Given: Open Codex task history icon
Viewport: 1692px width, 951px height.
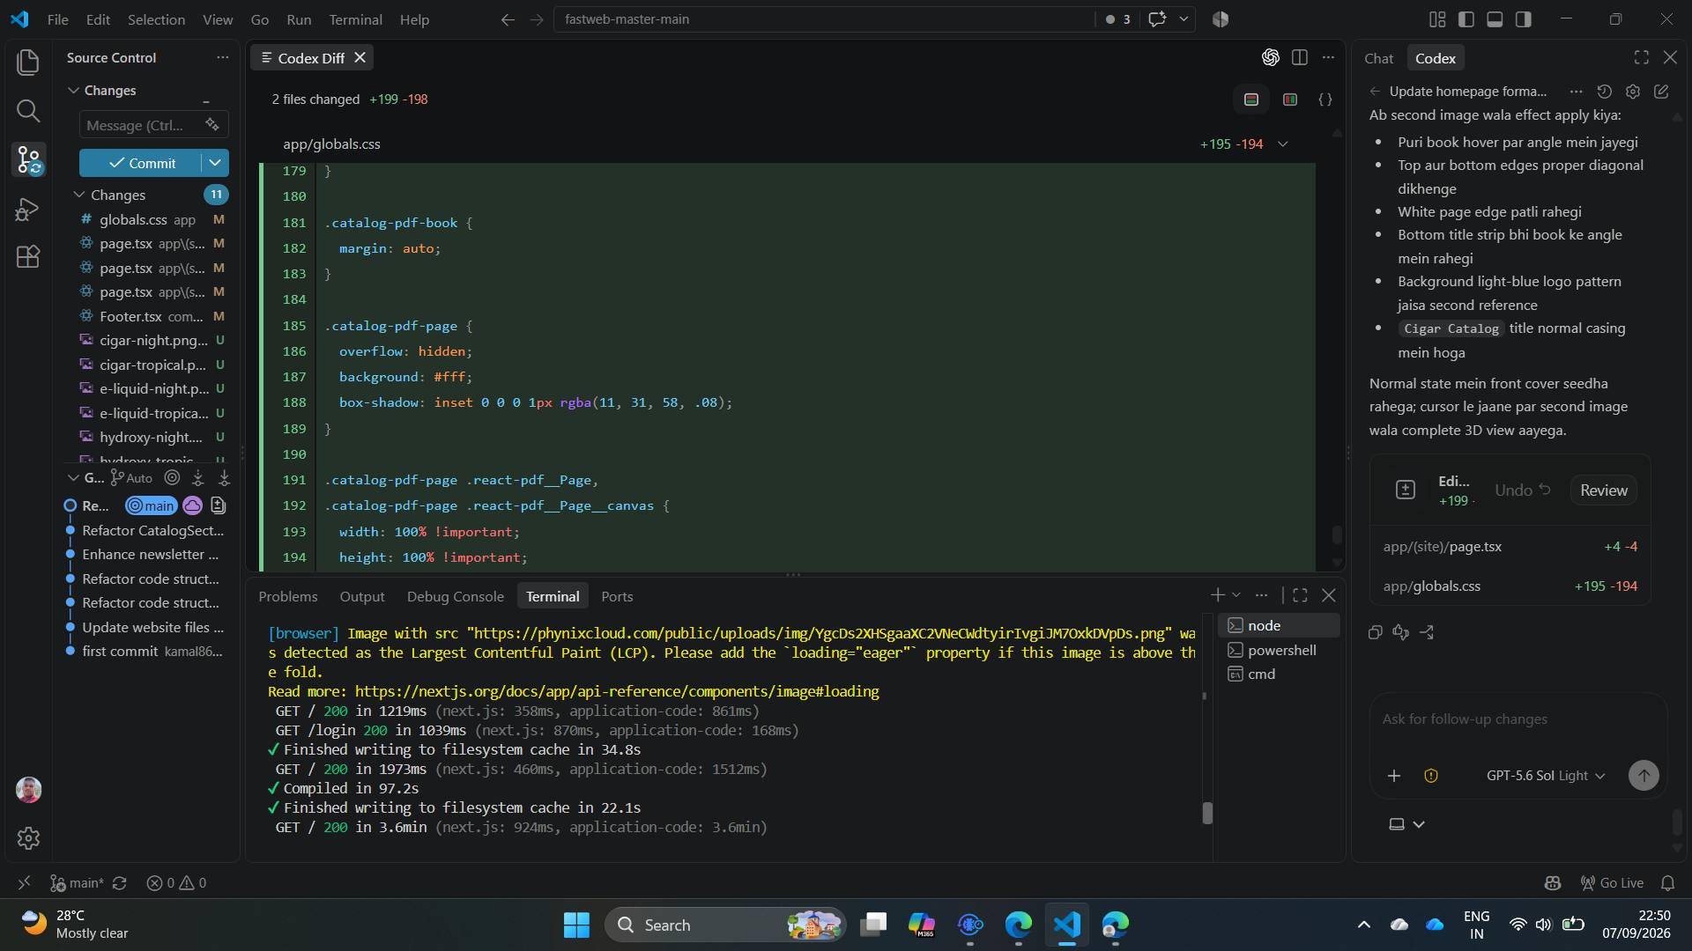Looking at the screenshot, I should click(x=1605, y=92).
